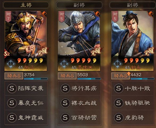Viewport: 156px width, 128px height.
Task: Select the 主将 slot header
Action: [26, 5]
